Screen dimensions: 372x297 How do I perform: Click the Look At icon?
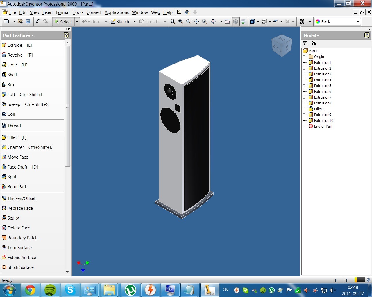[227, 21]
